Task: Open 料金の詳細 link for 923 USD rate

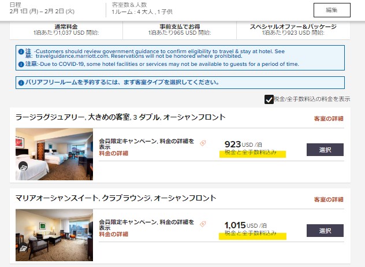Action: coord(114,153)
